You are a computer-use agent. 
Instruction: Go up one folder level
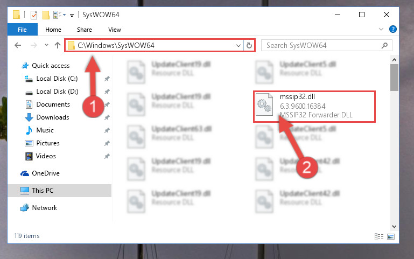pos(58,45)
